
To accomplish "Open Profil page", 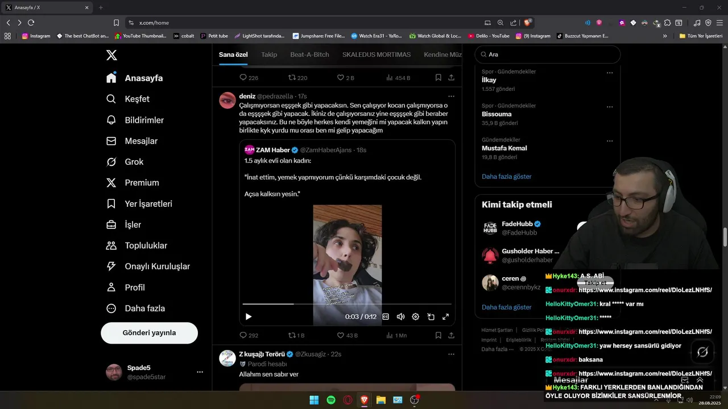I will (126, 287).
